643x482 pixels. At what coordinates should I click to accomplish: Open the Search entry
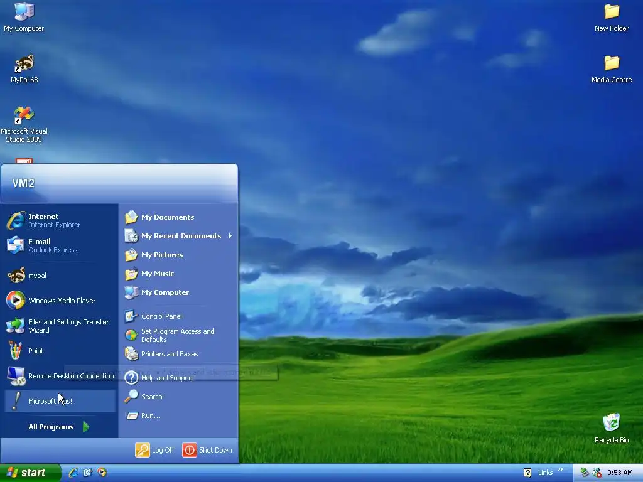[x=179, y=397]
